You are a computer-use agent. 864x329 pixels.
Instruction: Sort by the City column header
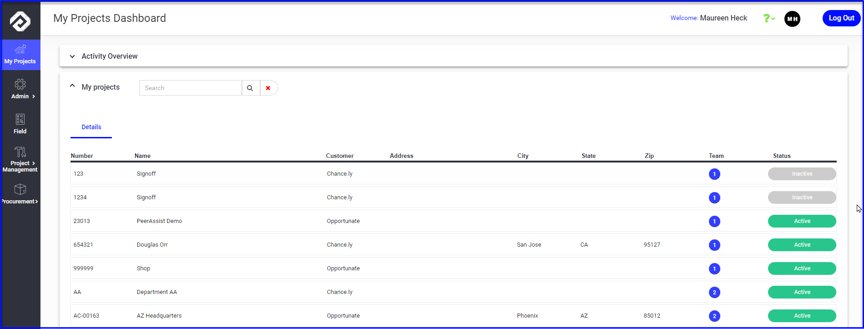click(523, 156)
